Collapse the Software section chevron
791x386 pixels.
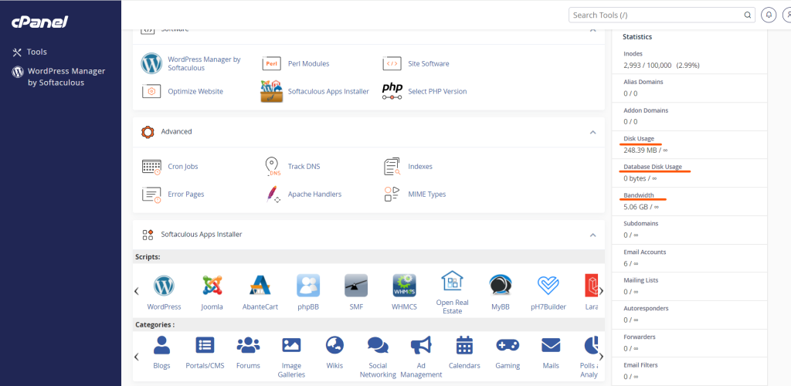coord(592,30)
